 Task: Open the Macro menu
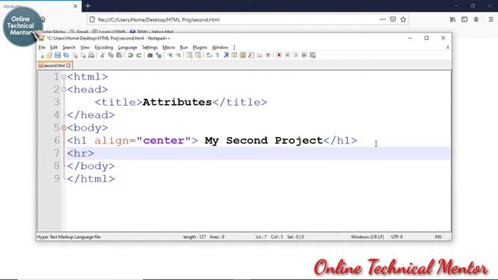pyautogui.click(x=169, y=47)
